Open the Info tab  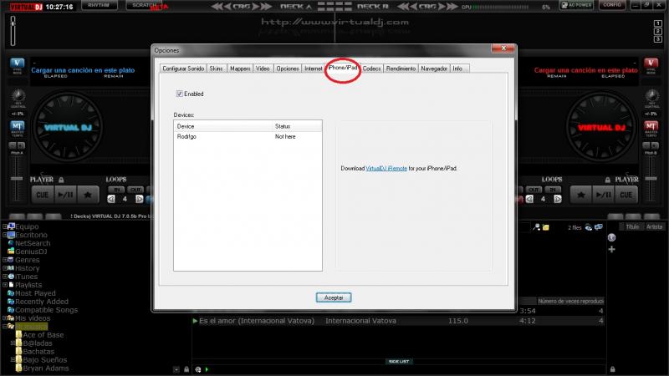tap(457, 69)
